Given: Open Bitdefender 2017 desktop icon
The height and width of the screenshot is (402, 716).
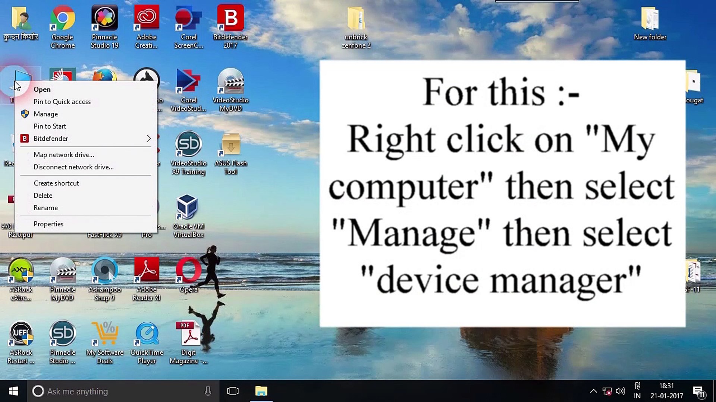Looking at the screenshot, I should coord(230,19).
